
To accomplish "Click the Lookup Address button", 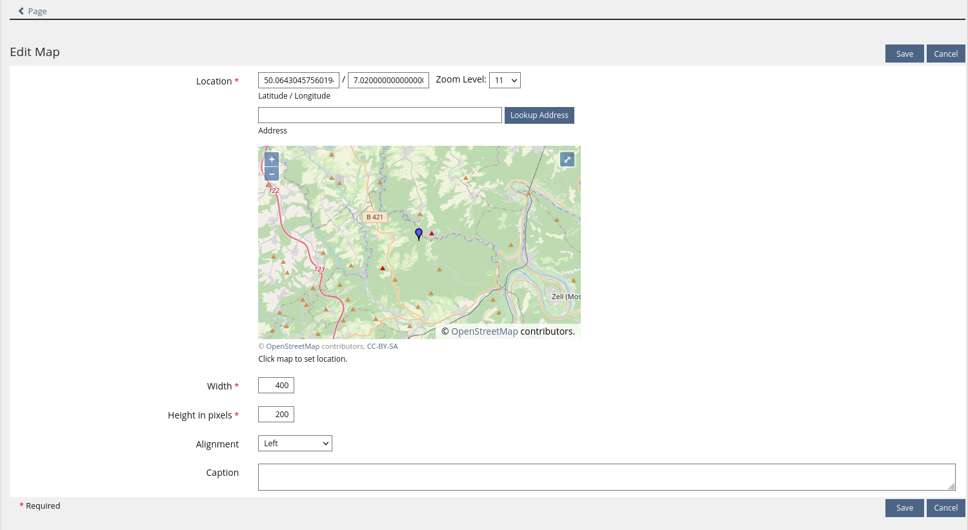I will (539, 115).
